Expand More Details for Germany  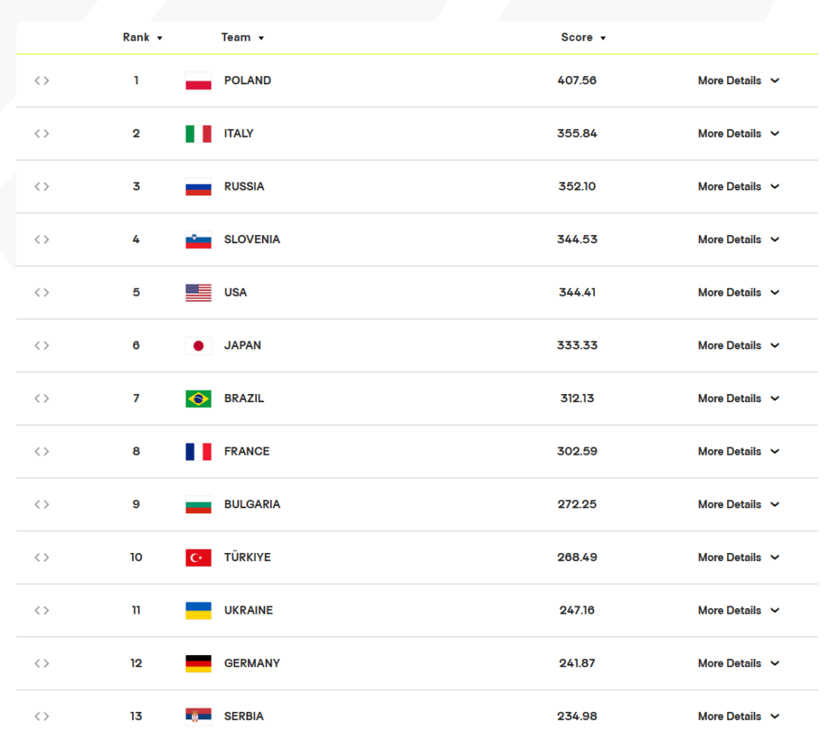click(738, 663)
